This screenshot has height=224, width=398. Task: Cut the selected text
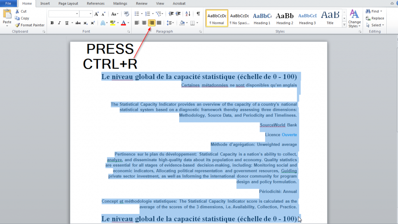coord(21,11)
